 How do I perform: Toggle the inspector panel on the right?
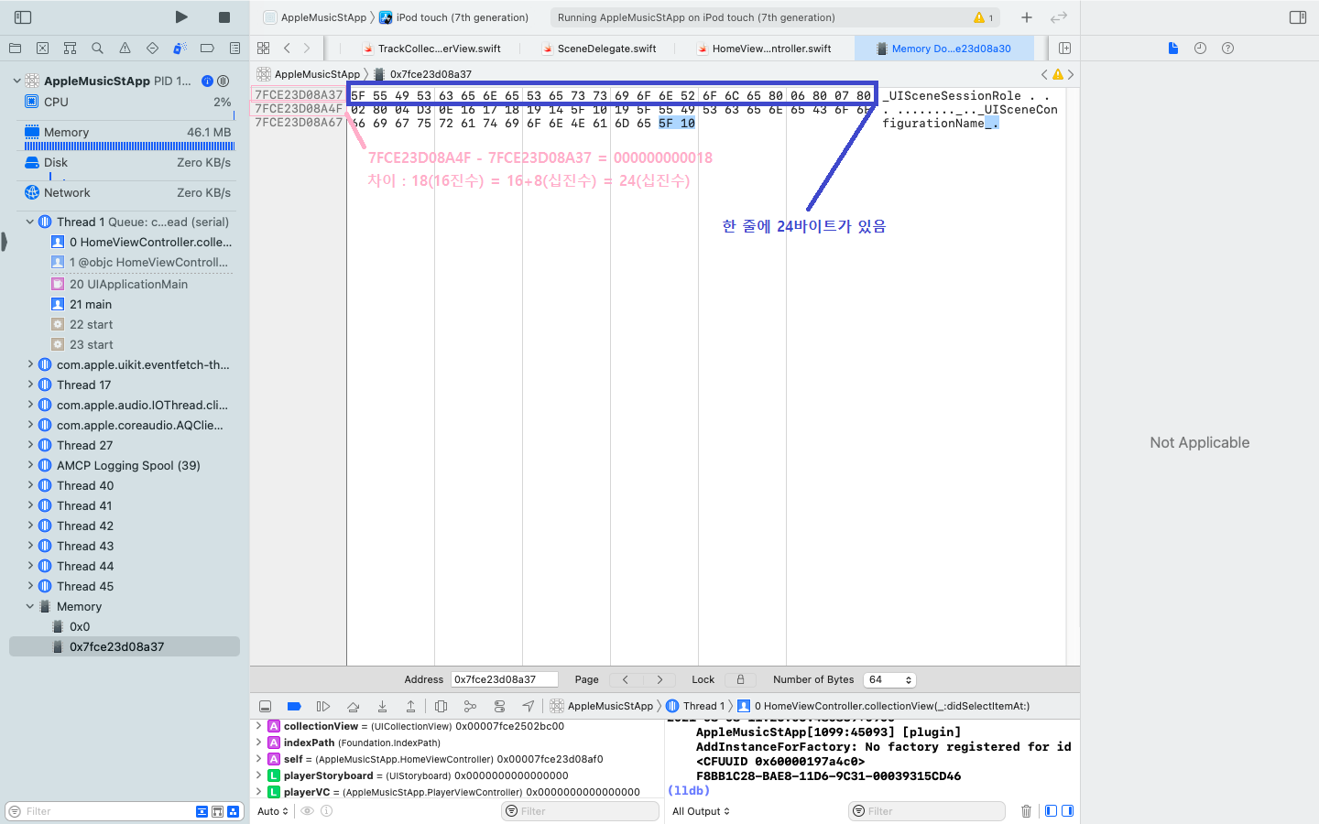click(1298, 17)
